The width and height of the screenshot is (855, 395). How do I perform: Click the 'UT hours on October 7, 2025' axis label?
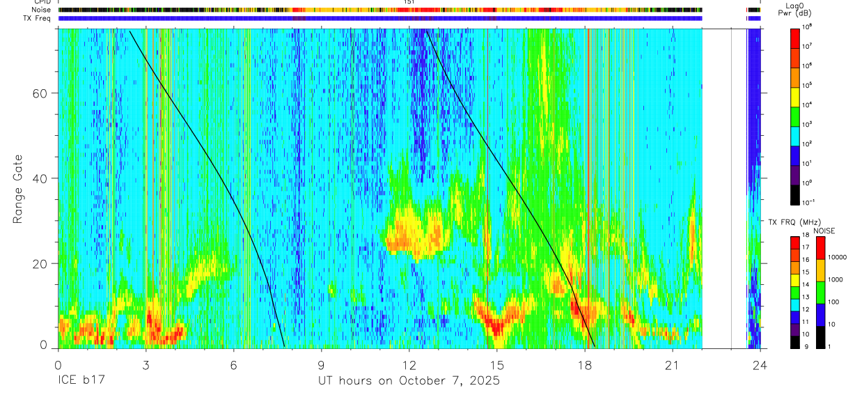click(x=409, y=381)
